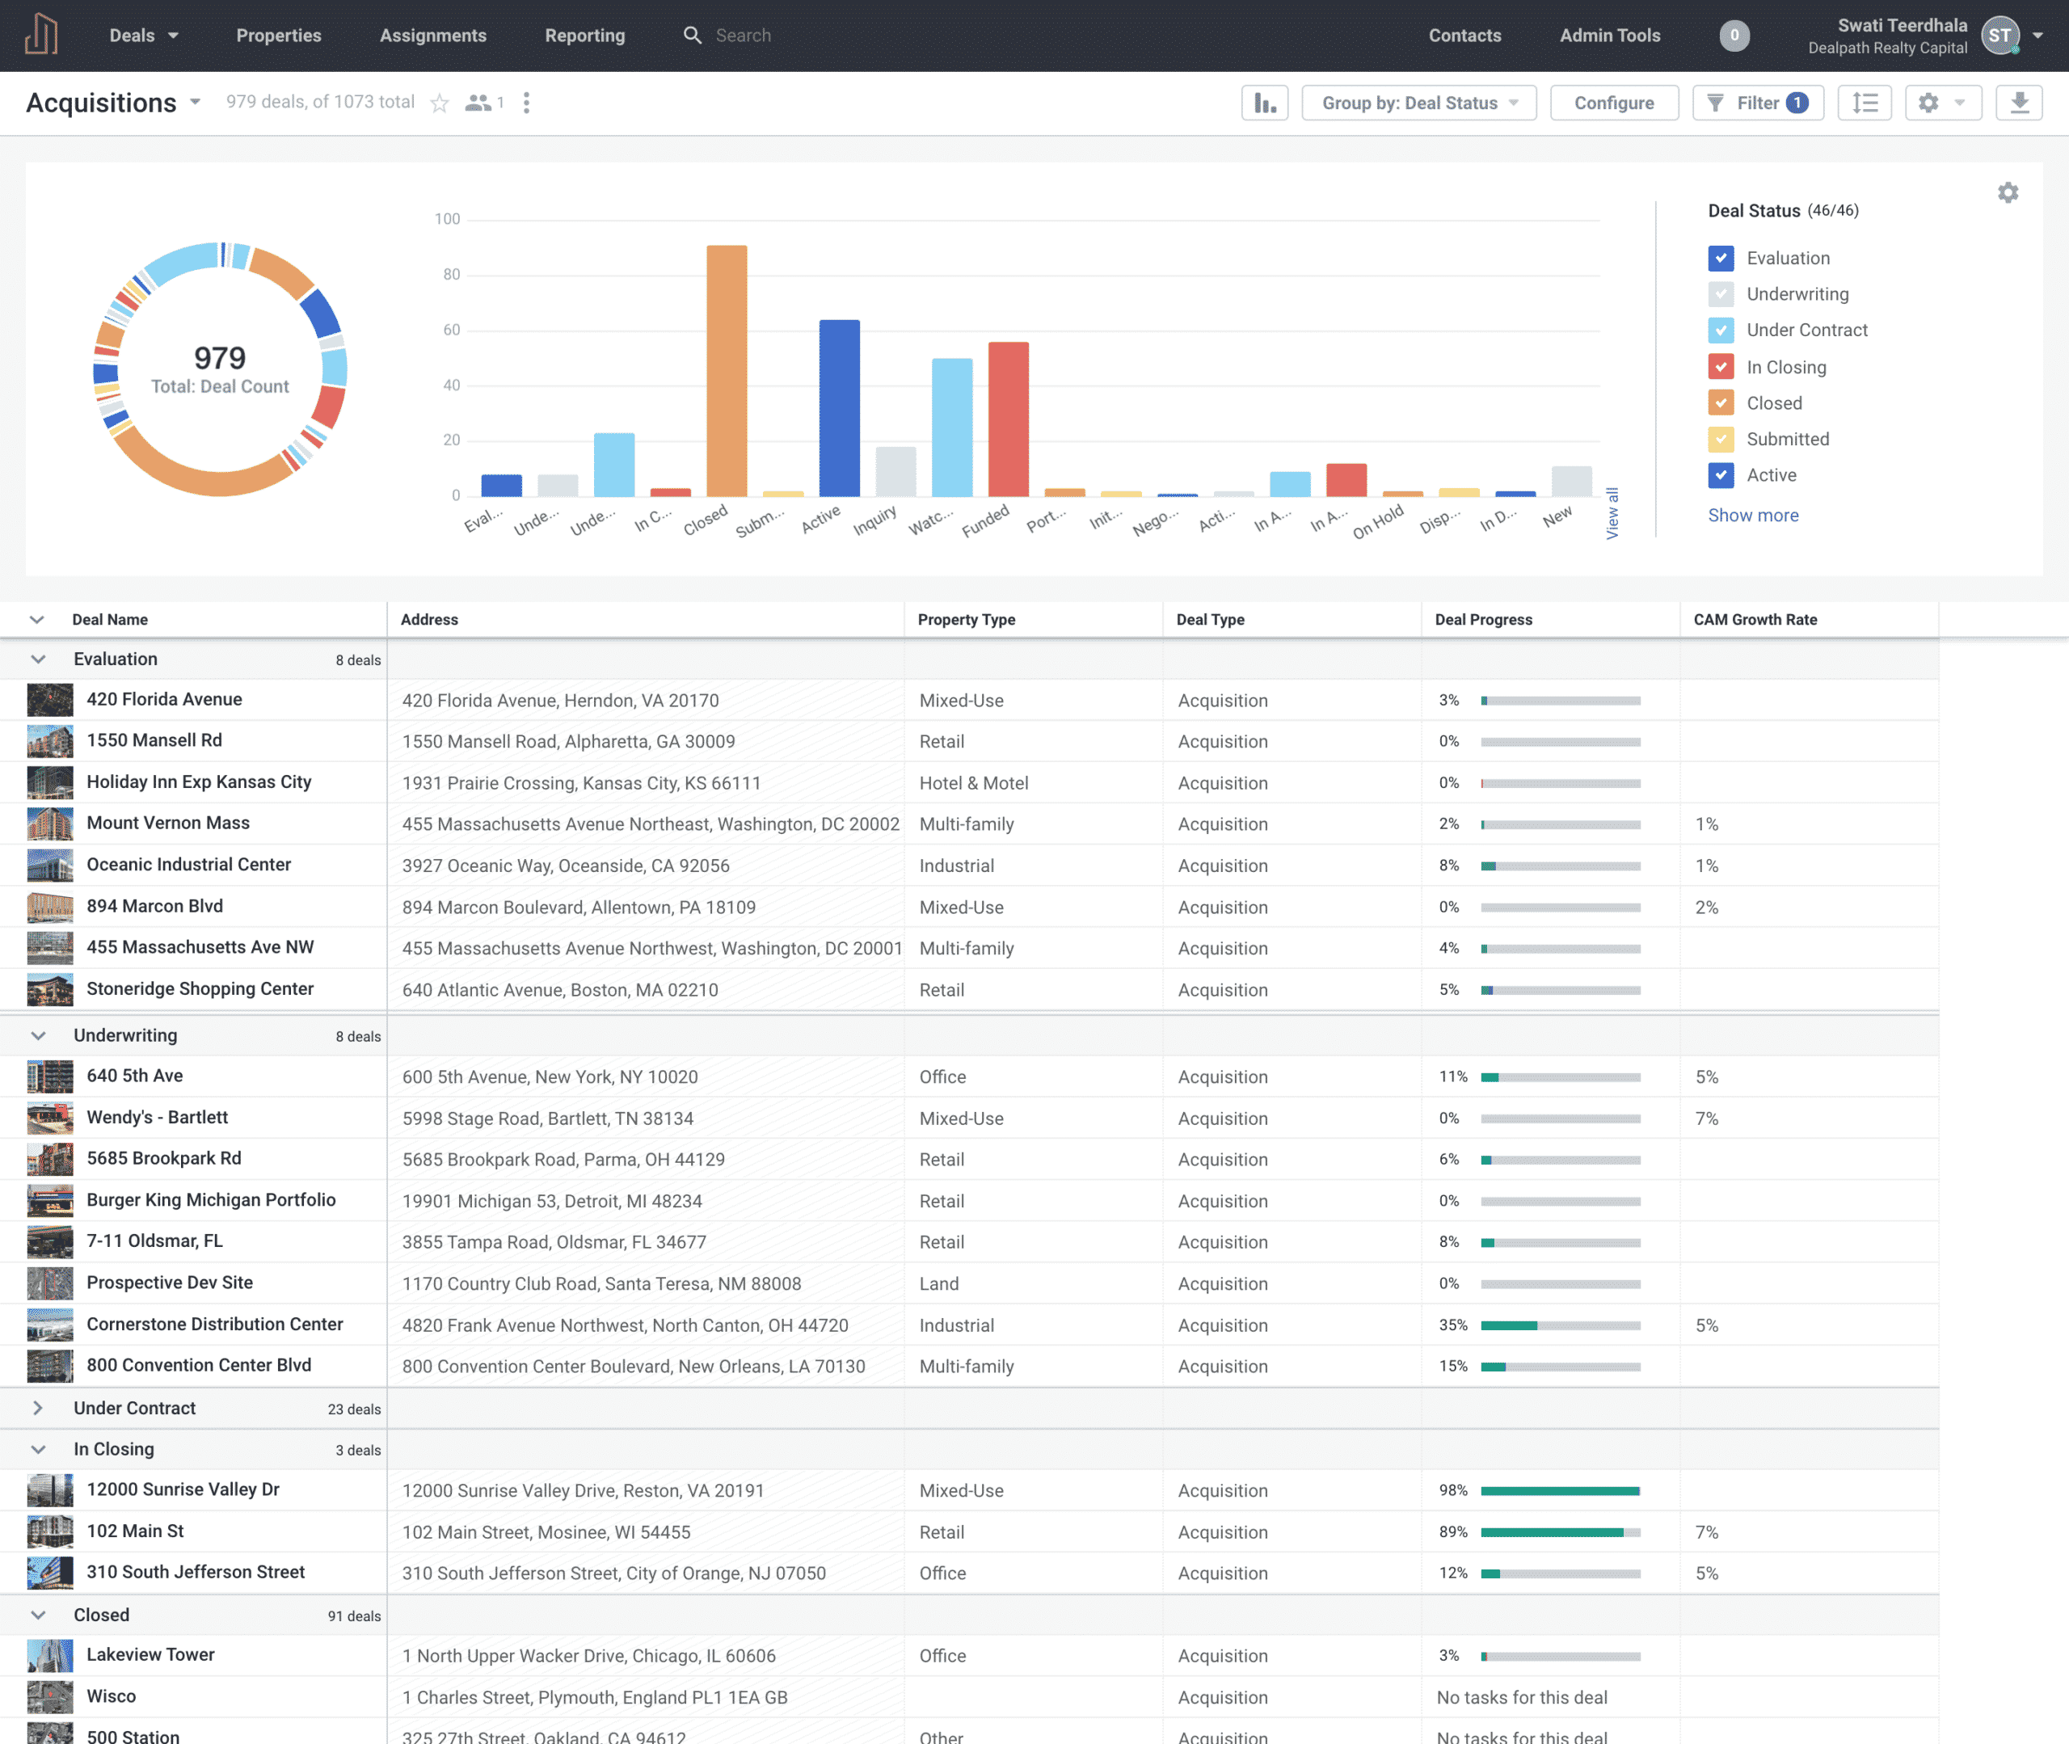The height and width of the screenshot is (1744, 2069).
Task: Click the sort ordering icon
Action: tap(1865, 102)
